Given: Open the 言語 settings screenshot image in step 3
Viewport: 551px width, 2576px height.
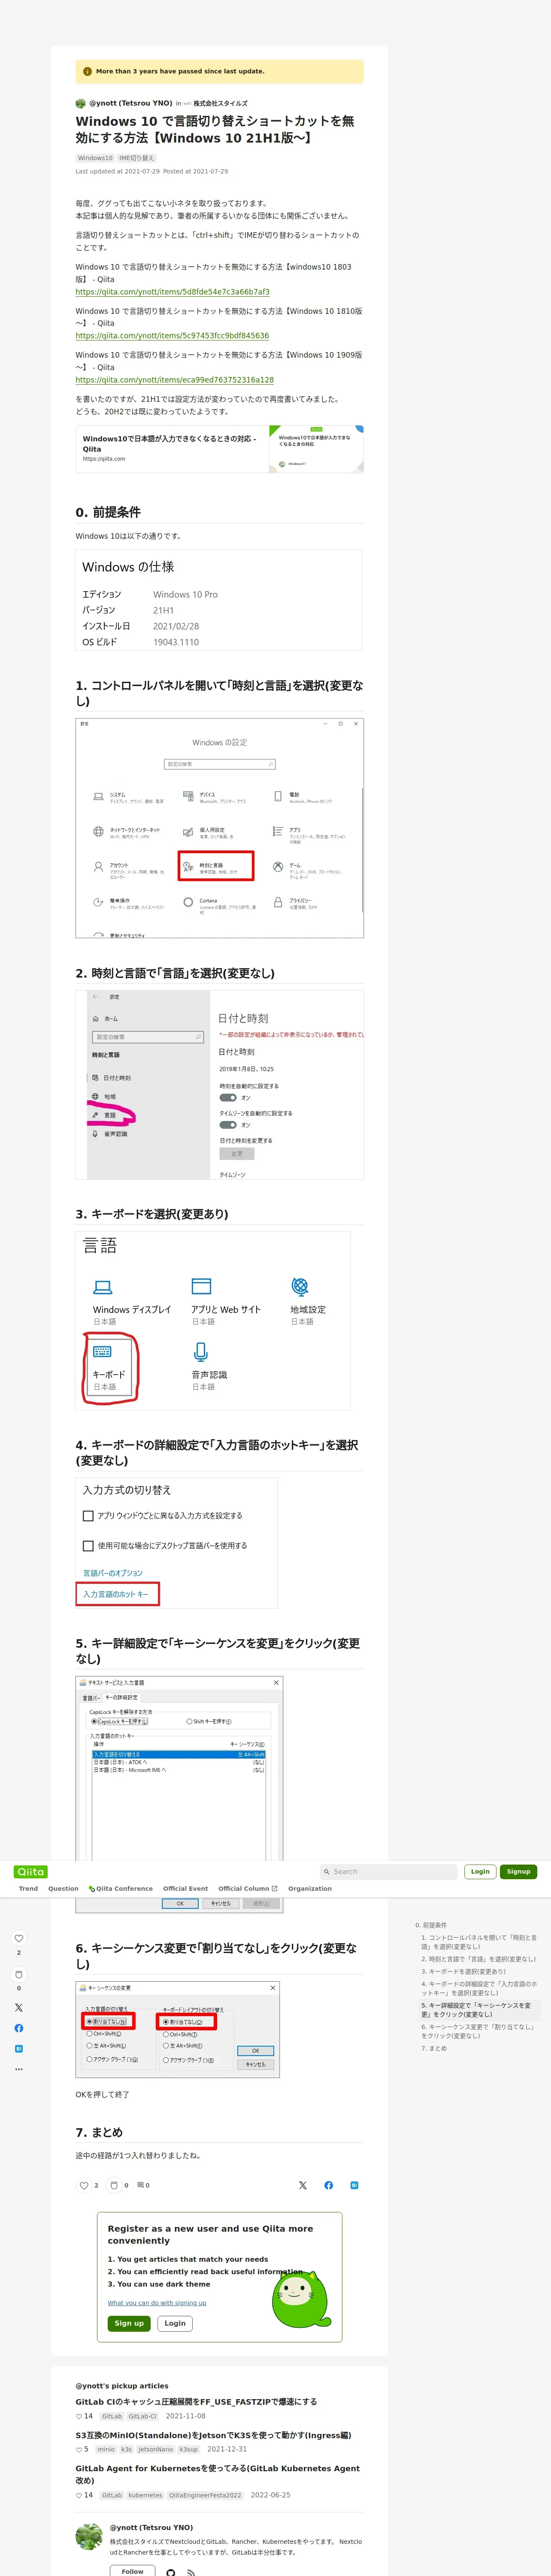Looking at the screenshot, I should (212, 1320).
